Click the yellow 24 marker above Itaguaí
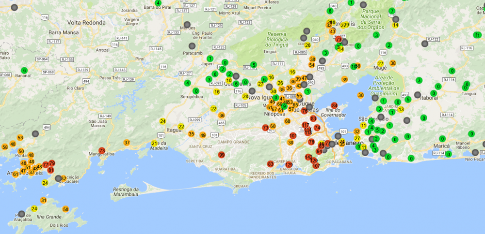Viewport: 485px width, 234px height. [163, 121]
